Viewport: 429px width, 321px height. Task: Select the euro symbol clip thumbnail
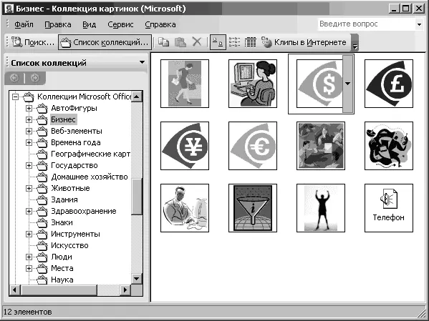253,146
